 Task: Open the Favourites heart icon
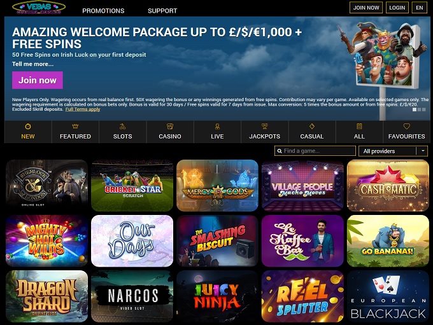pyautogui.click(x=406, y=127)
